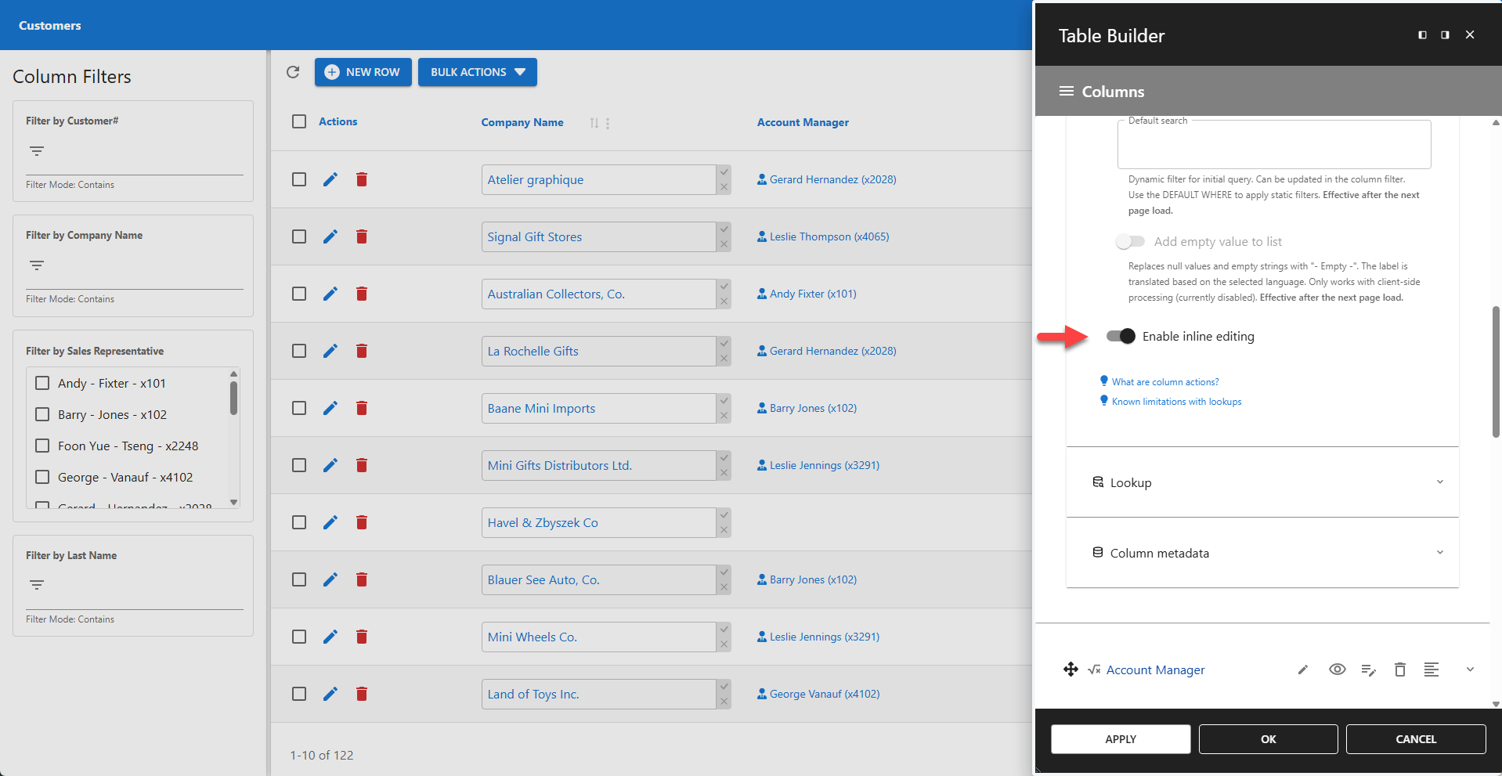The height and width of the screenshot is (776, 1502).
Task: Open alignment options for Account Manager column
Action: [1433, 670]
